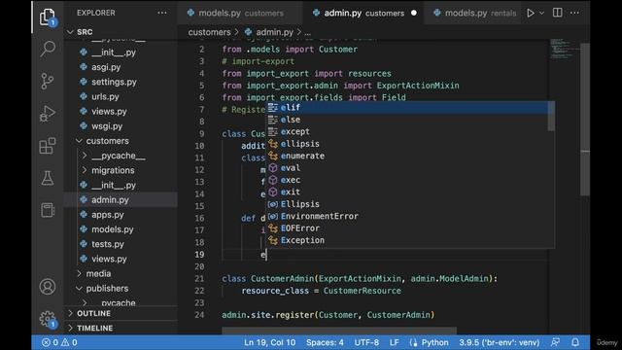Click Spaces: 4 indentation setting
The image size is (622, 350).
click(x=325, y=342)
